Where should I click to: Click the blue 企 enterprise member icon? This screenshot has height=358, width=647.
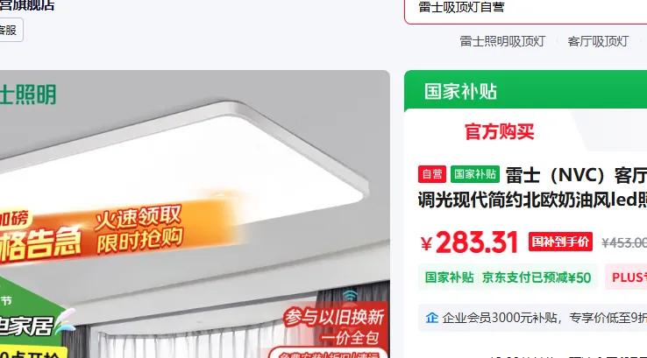point(432,318)
